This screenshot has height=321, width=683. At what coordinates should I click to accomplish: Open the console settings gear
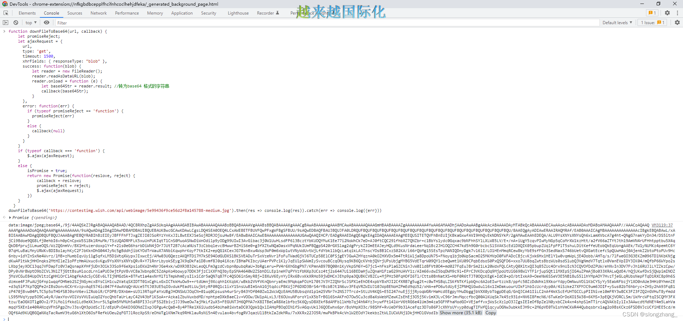tap(677, 22)
